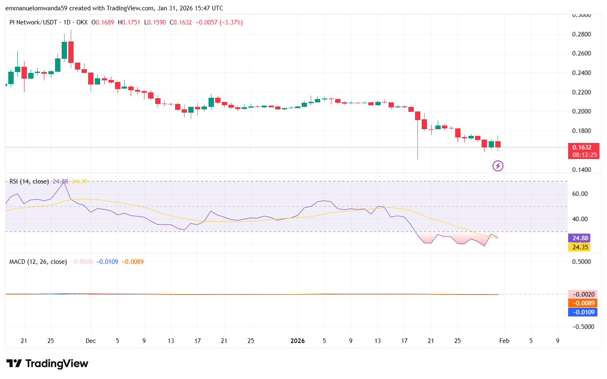Open the 1D timeframe selector

click(x=65, y=22)
